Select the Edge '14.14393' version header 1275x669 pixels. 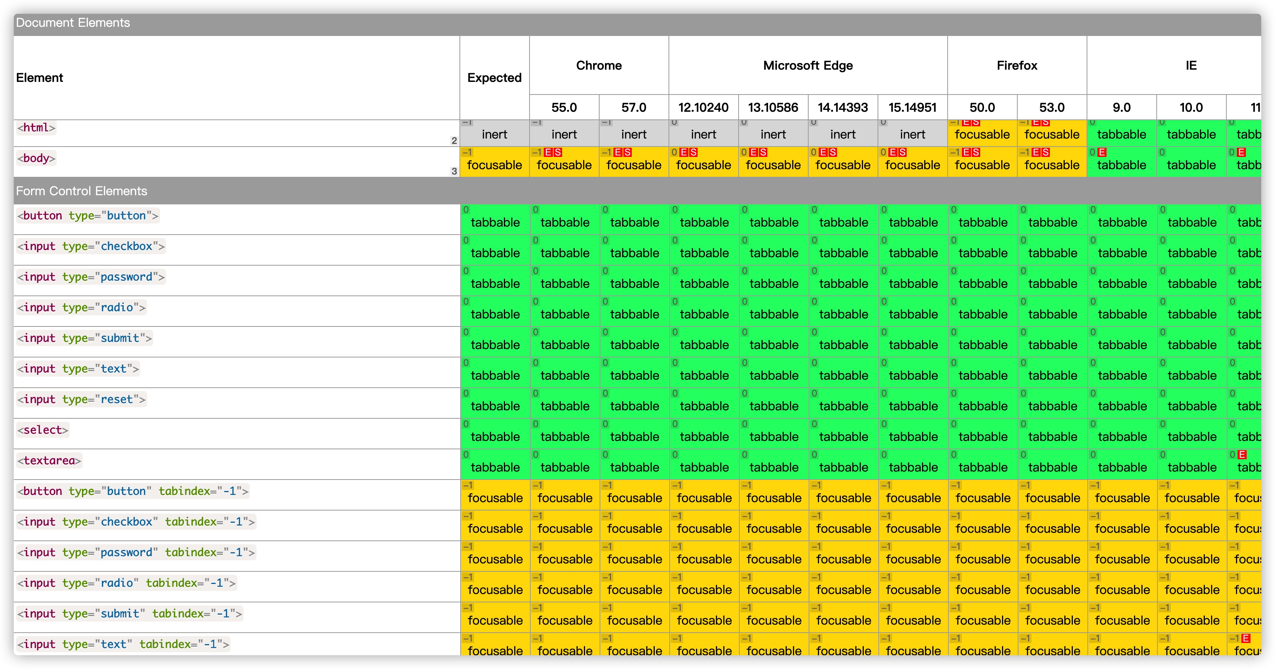(843, 108)
